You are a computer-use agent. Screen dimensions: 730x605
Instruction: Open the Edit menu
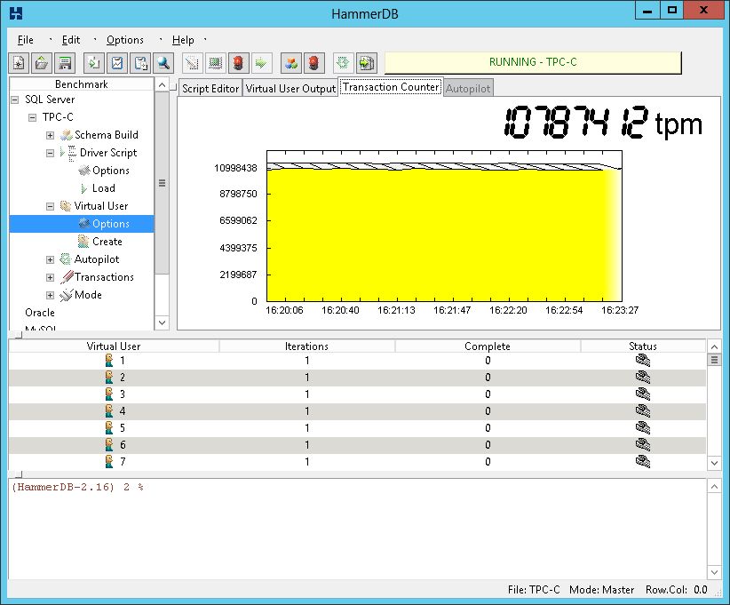(x=71, y=40)
